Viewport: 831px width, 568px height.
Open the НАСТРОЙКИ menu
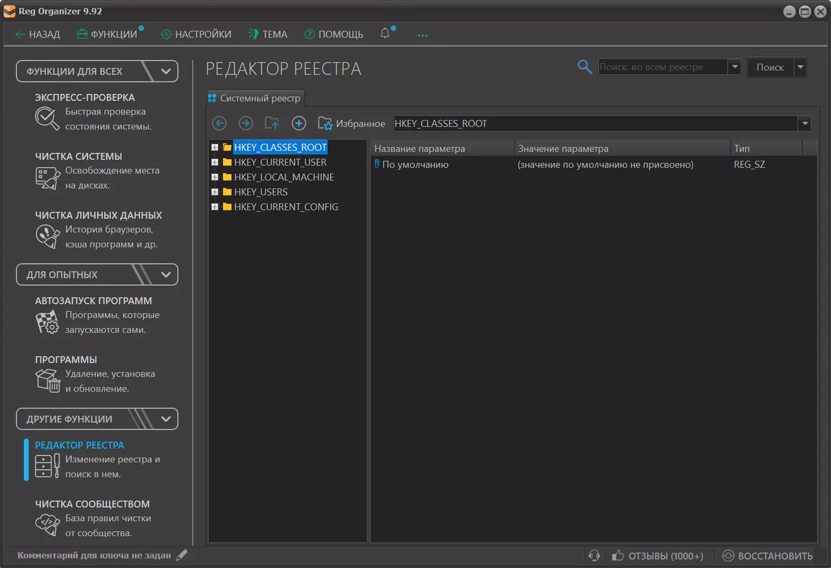pos(197,35)
